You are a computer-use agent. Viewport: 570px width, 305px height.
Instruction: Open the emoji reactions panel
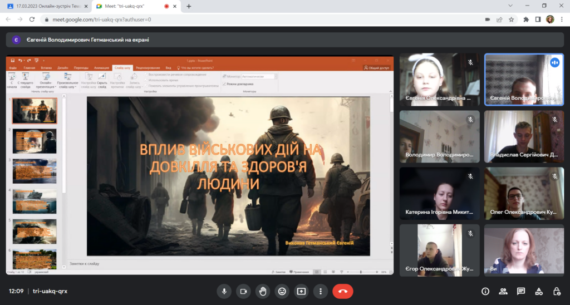(282, 291)
